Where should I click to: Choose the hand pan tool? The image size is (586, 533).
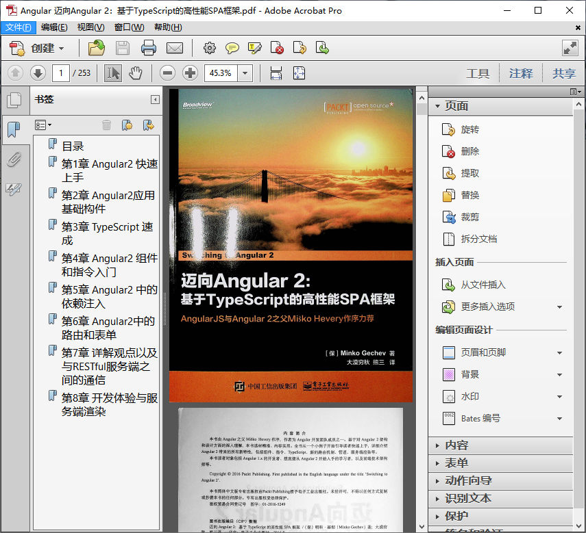click(x=135, y=73)
